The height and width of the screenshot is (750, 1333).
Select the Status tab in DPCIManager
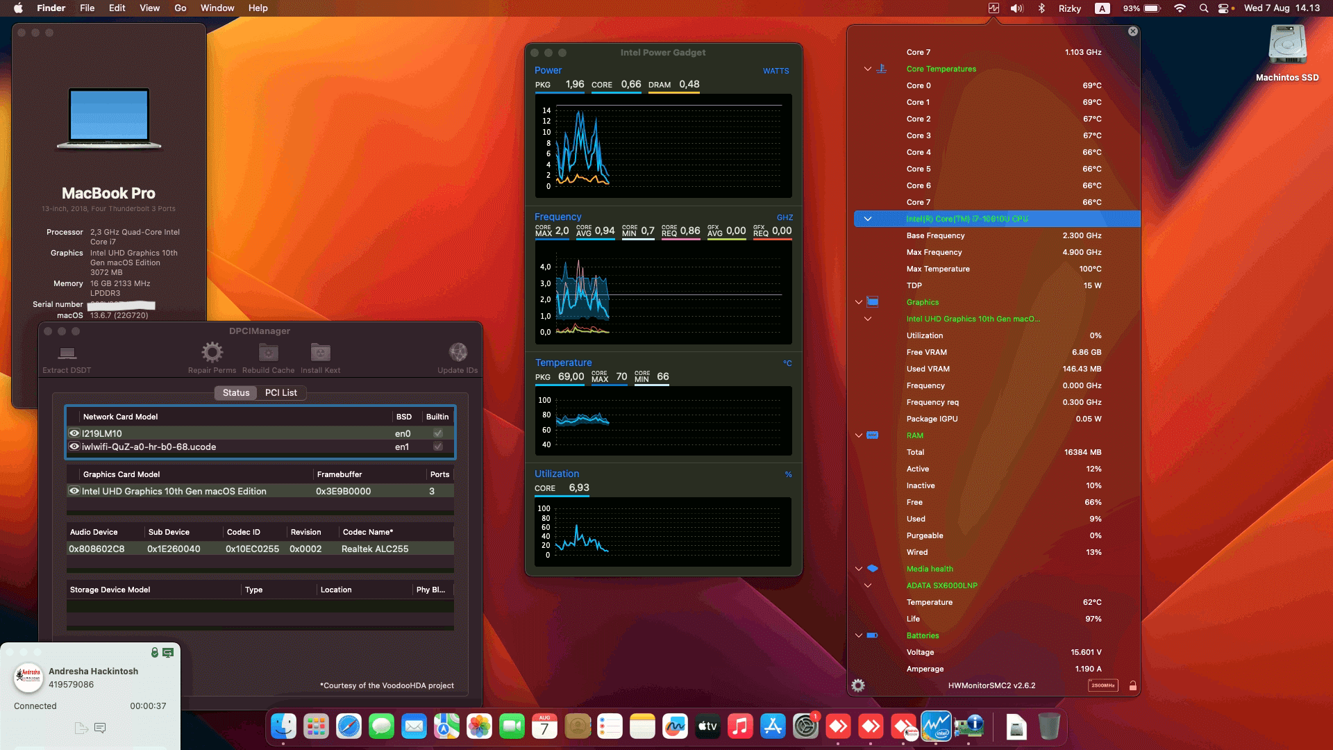coord(235,392)
